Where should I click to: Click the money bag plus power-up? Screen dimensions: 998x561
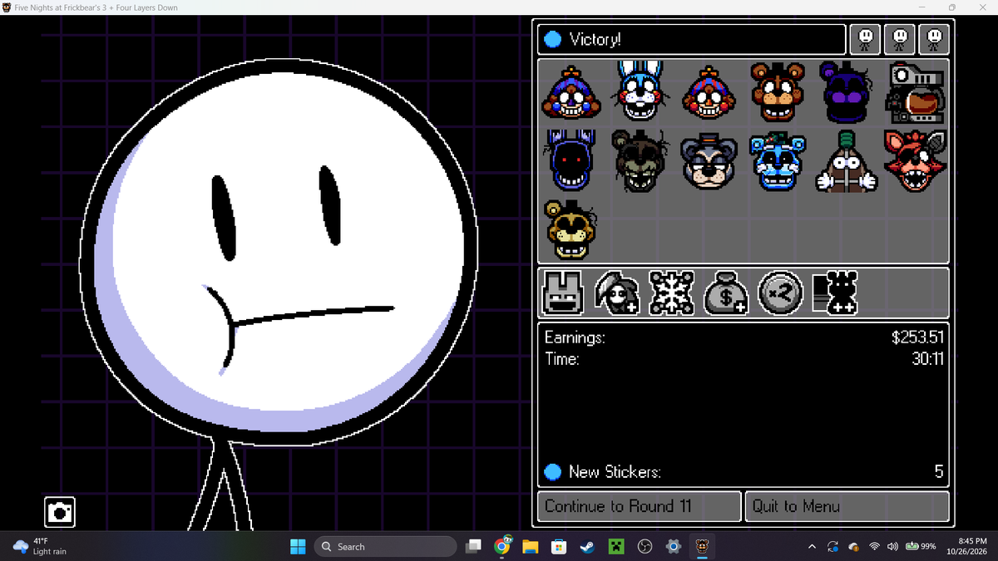coord(725,293)
